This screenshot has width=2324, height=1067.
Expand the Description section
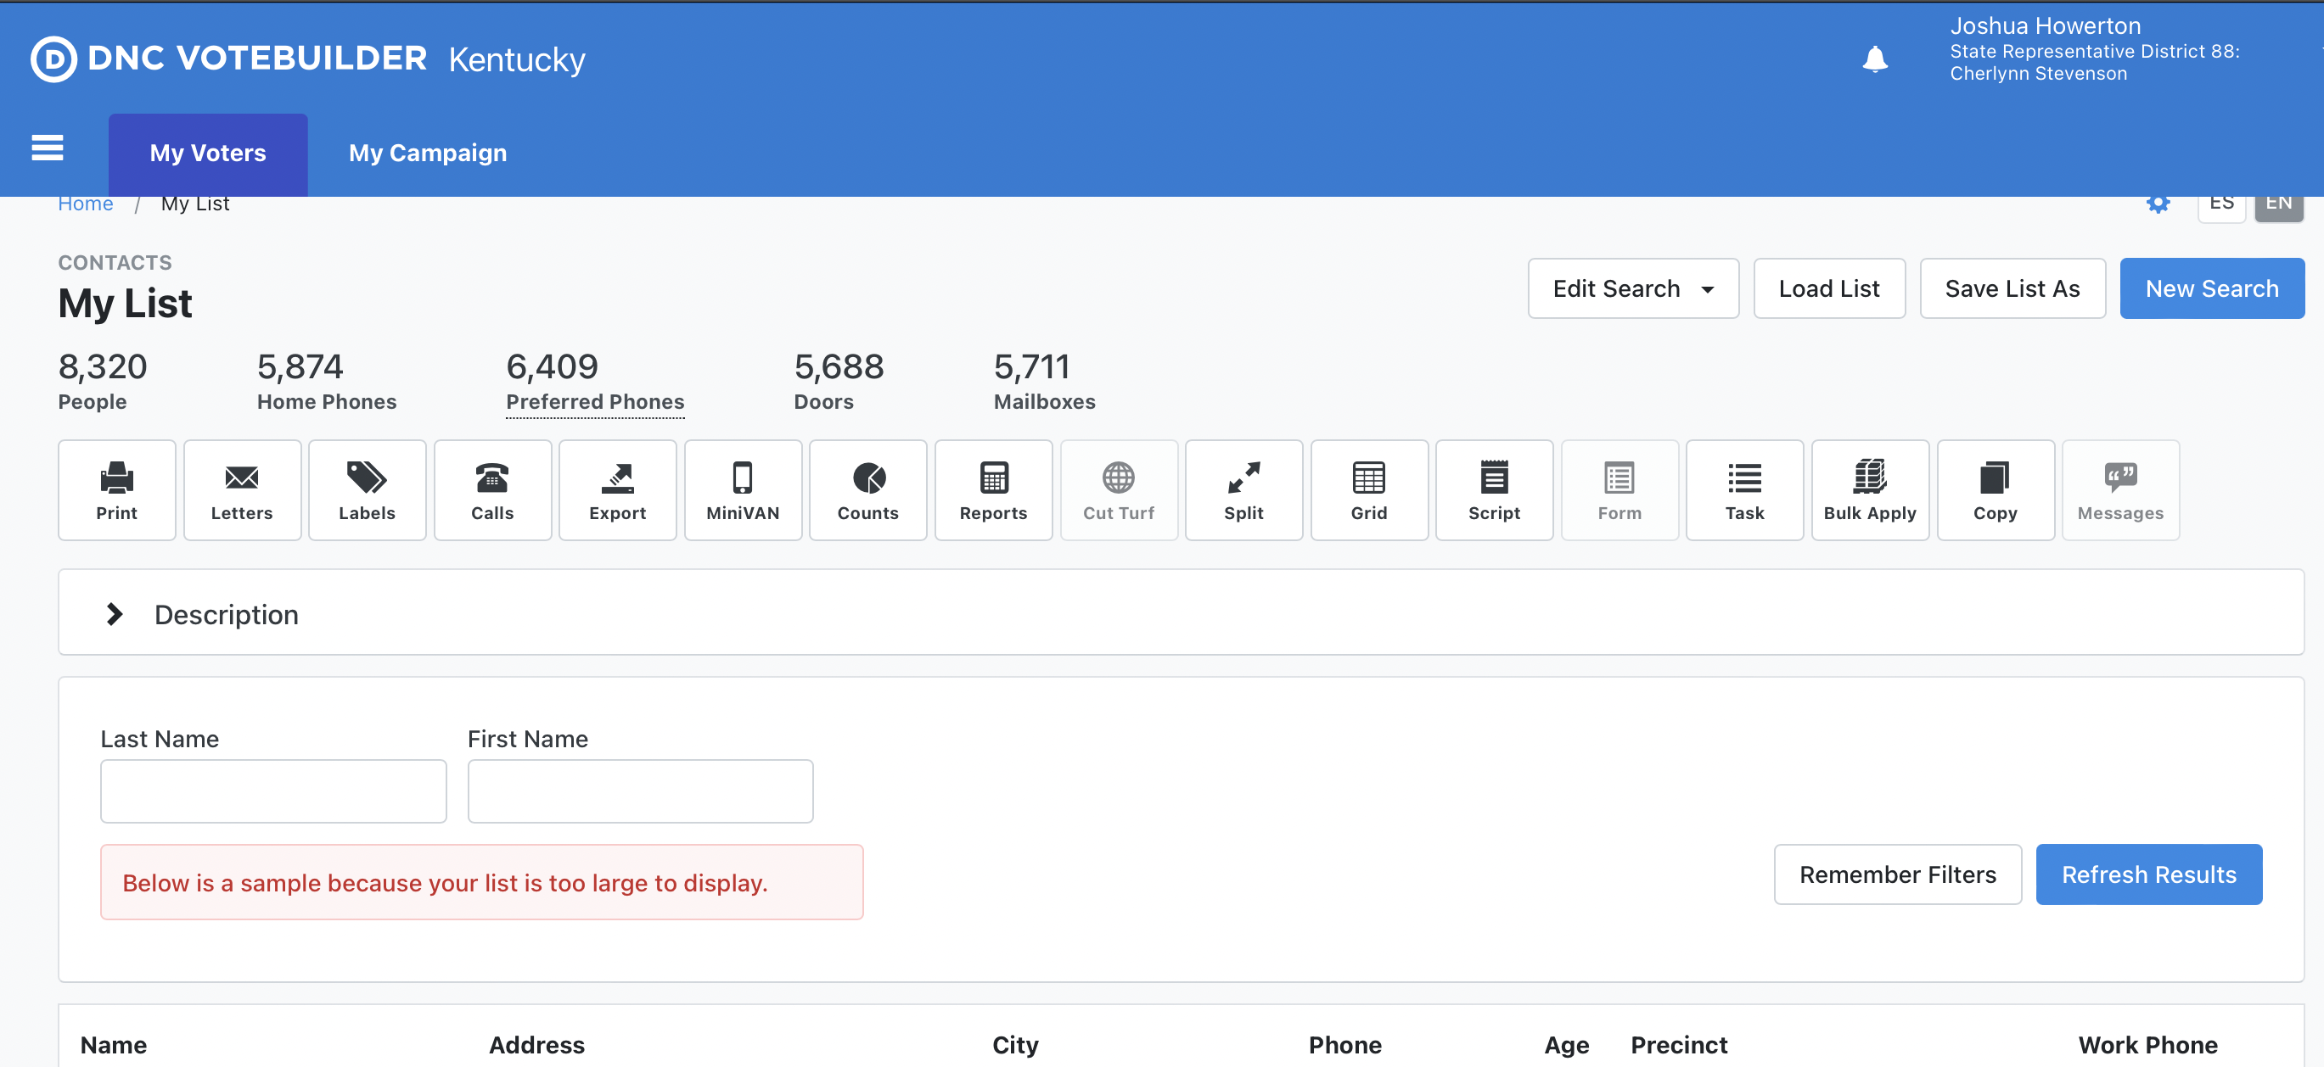pyautogui.click(x=115, y=614)
